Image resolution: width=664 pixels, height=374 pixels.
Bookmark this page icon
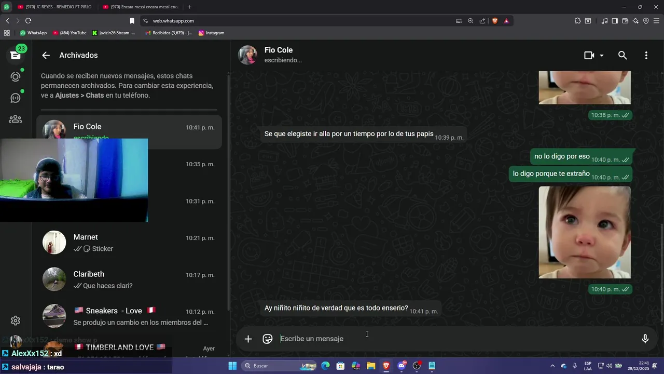(x=132, y=21)
